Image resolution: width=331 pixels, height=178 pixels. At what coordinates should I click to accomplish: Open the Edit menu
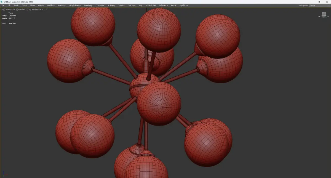point(9,5)
